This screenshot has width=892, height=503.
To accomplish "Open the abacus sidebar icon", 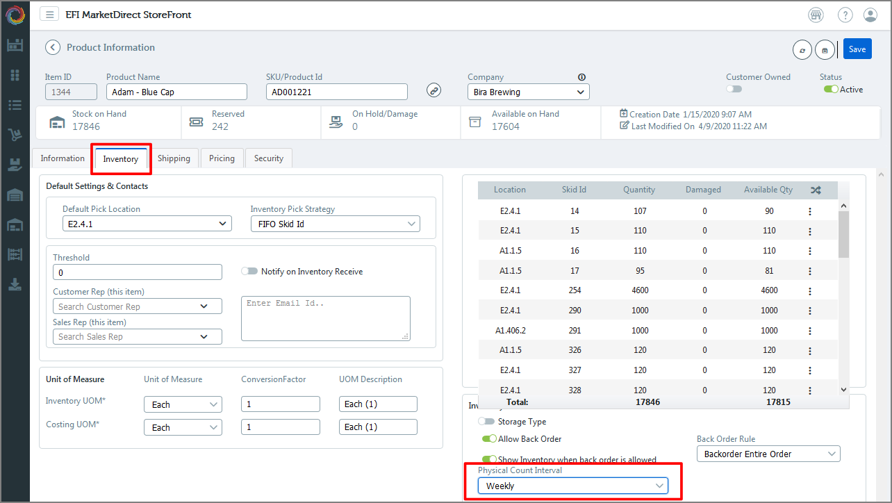I will pyautogui.click(x=15, y=255).
